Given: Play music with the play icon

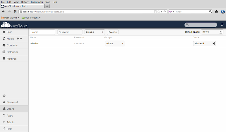Looking at the screenshot, I should tap(18, 39).
